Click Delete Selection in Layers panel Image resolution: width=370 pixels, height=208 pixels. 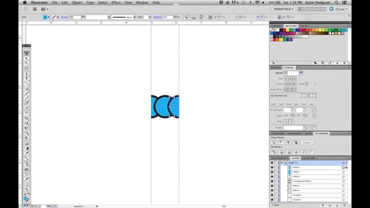(344, 206)
